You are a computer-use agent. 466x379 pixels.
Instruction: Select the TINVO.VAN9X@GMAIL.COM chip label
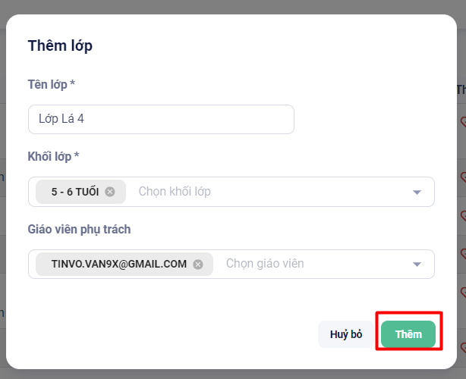(x=117, y=264)
